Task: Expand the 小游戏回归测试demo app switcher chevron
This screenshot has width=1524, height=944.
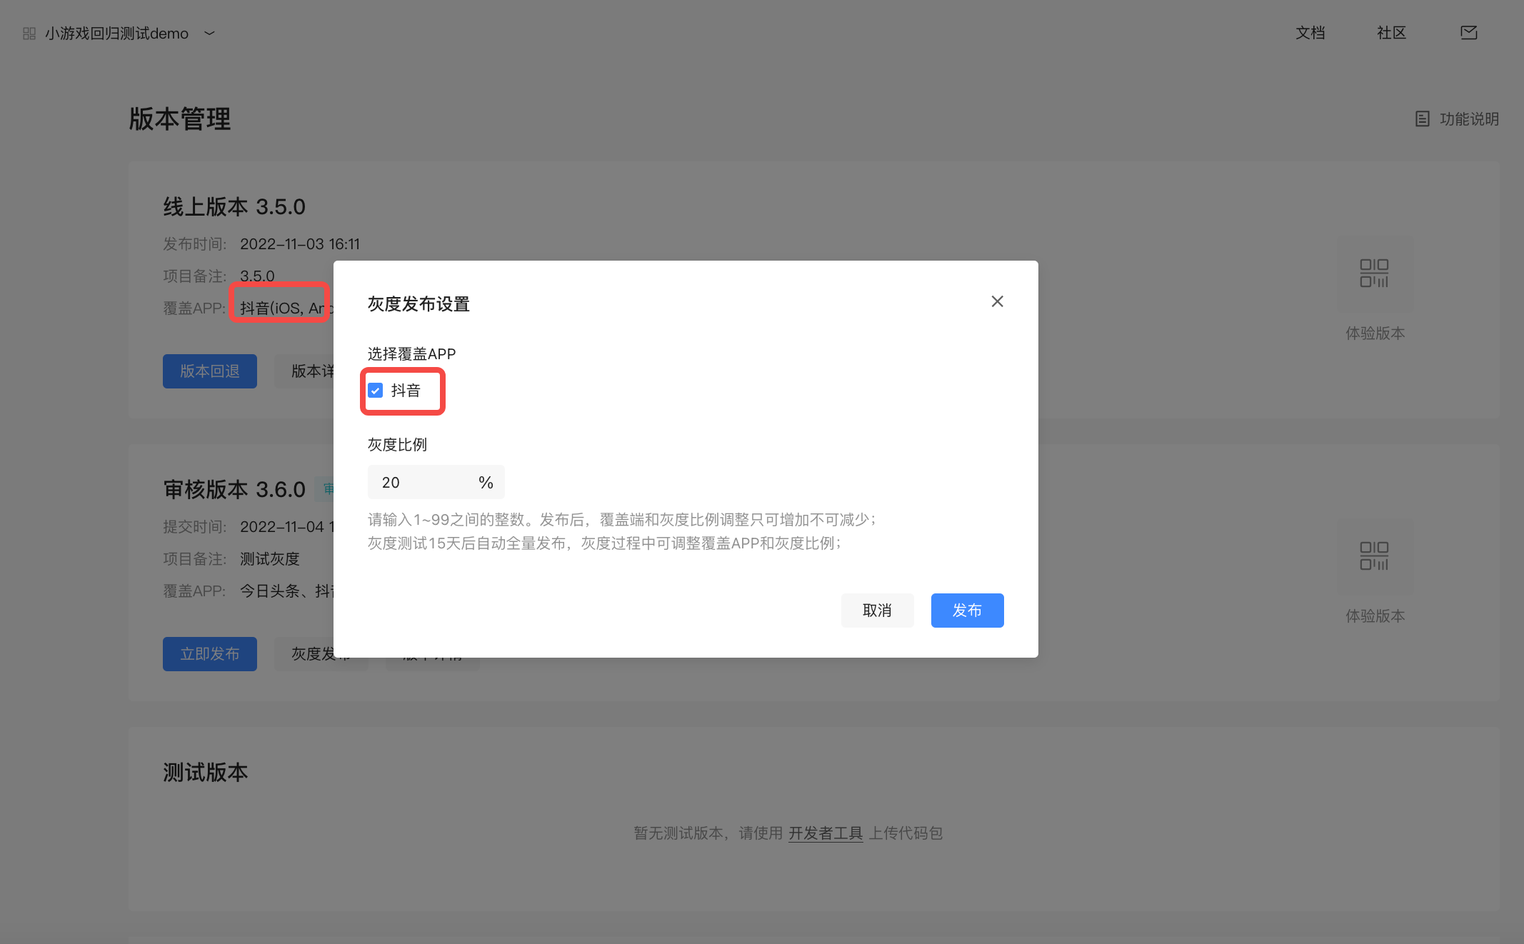Action: tap(209, 33)
